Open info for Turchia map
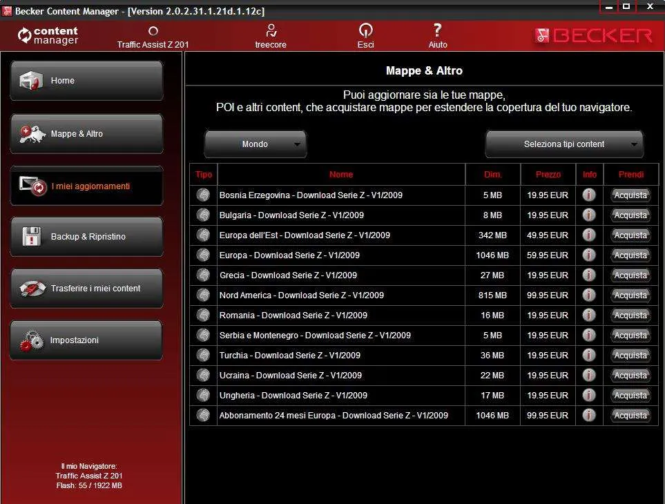Viewport: 665px width, 504px height. (588, 355)
